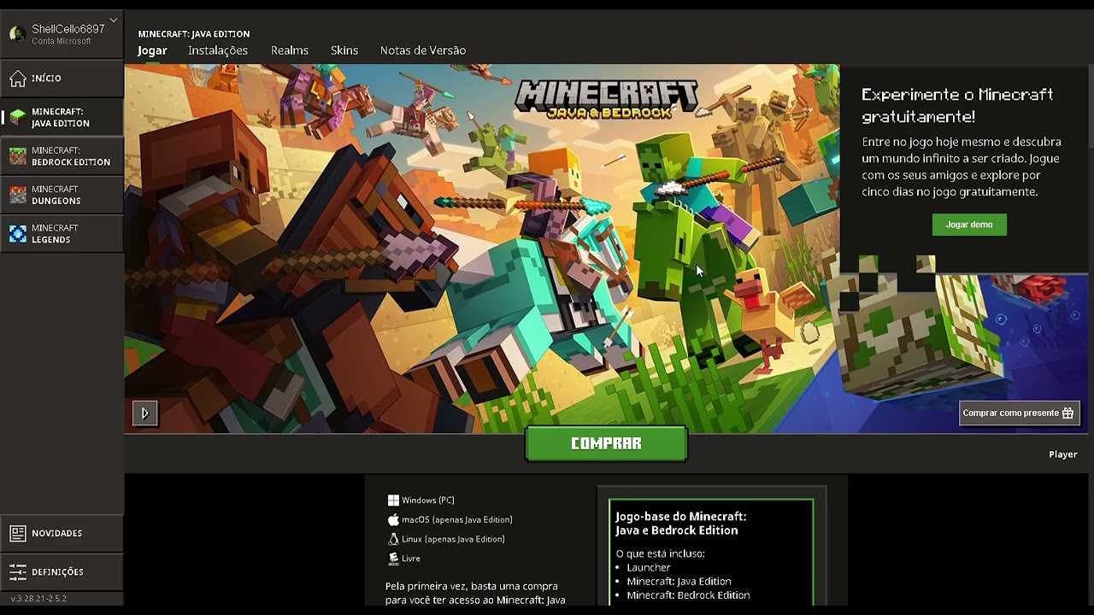Open the Definições sliders icon
This screenshot has width=1094, height=615.
[18, 571]
